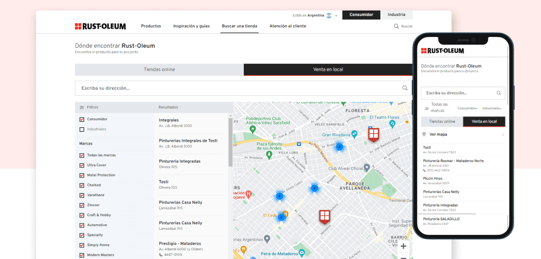Toggle the Metal Protection checkbox

pos(82,175)
